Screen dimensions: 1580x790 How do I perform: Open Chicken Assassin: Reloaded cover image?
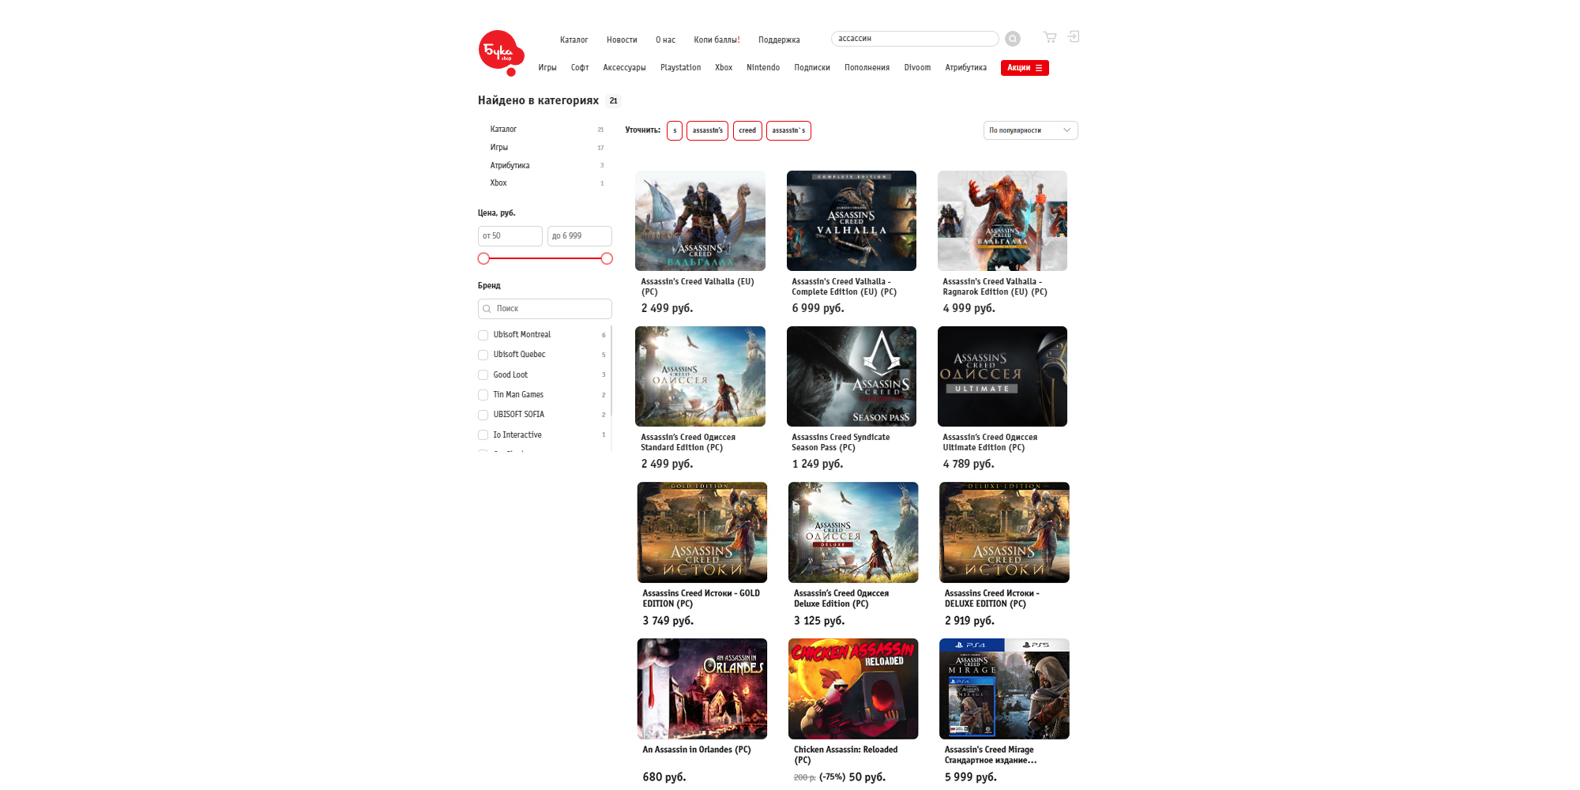[x=852, y=688]
